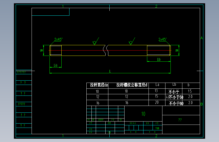Select the 2x45° chamfer label at left end

58,39
